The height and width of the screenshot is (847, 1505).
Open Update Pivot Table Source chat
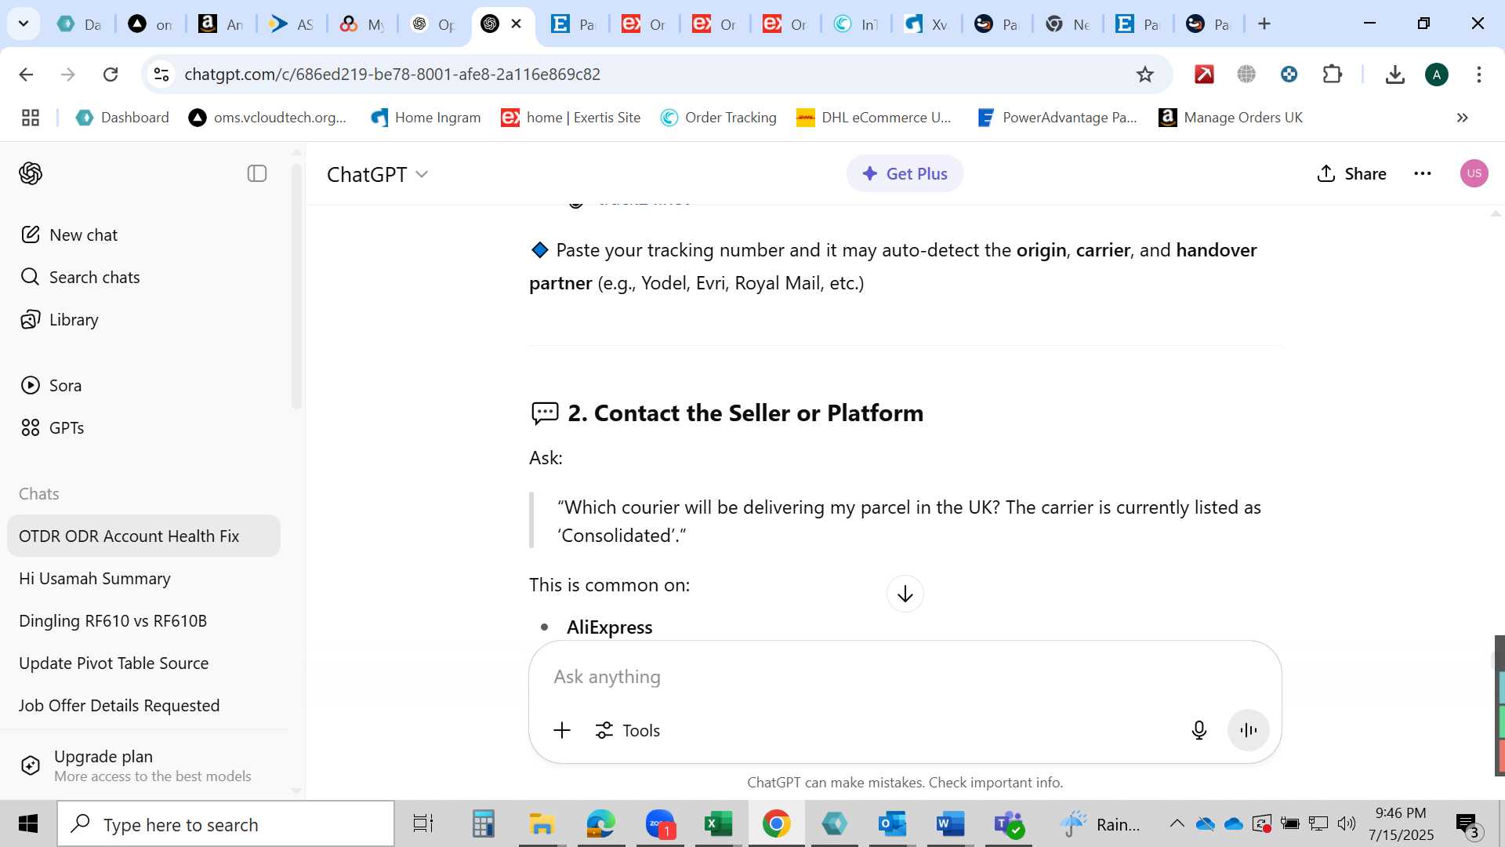tap(143, 663)
